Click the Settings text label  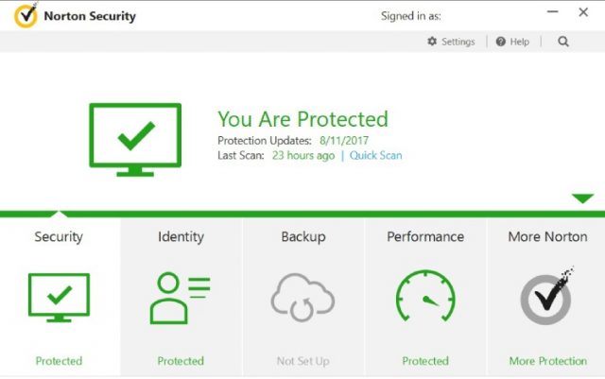click(x=458, y=42)
